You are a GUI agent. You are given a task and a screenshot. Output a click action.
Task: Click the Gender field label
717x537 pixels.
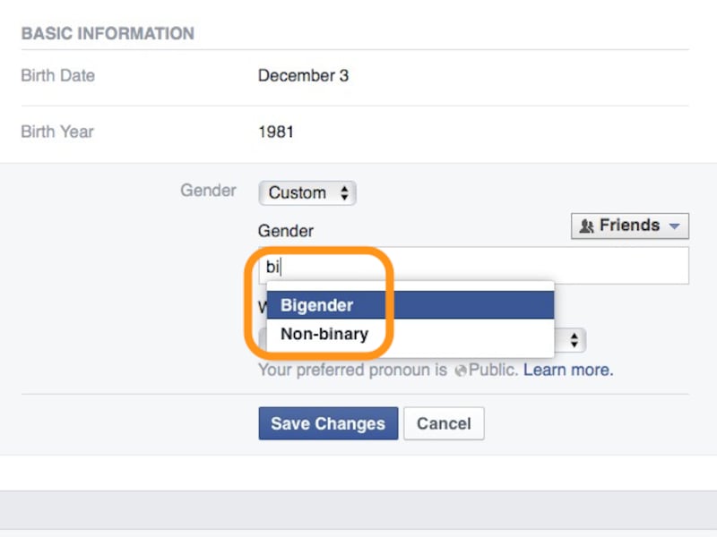285,231
